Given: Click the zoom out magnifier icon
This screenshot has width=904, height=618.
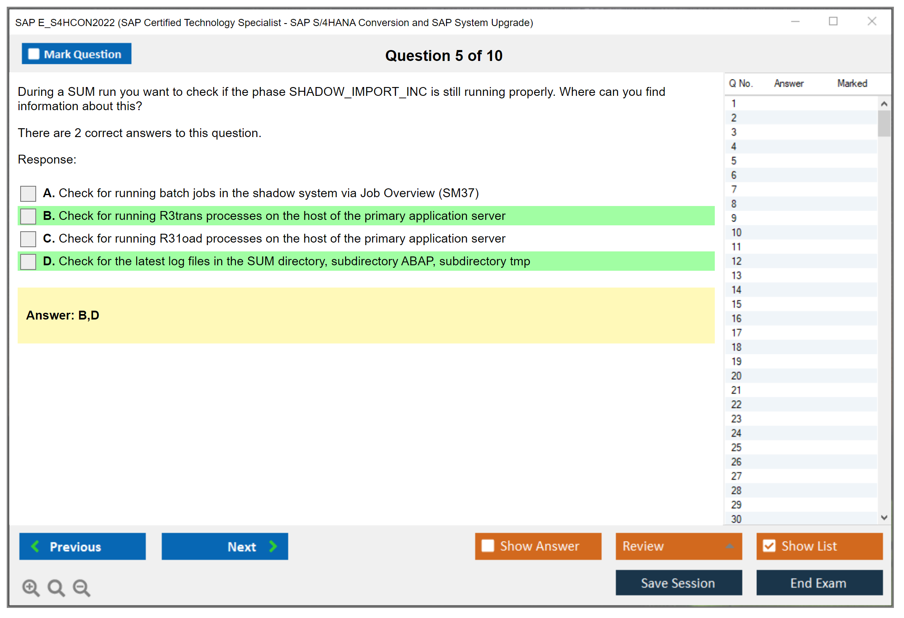Looking at the screenshot, I should (x=82, y=587).
